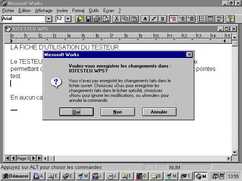Go to the next page button
242x181 pixels.
(34, 158)
